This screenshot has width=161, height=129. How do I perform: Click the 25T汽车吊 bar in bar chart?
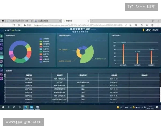[x=123, y=54]
